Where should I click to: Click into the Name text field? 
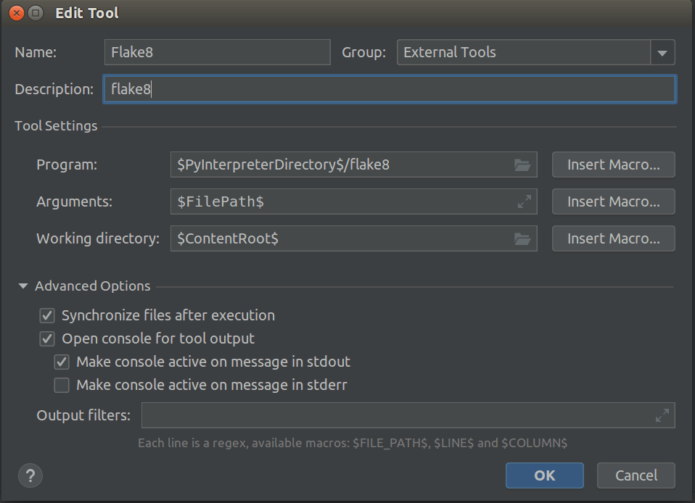click(217, 52)
